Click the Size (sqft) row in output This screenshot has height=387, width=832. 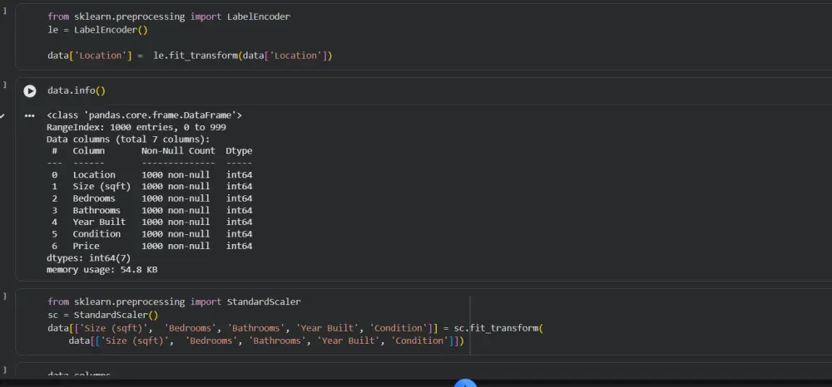click(x=151, y=186)
